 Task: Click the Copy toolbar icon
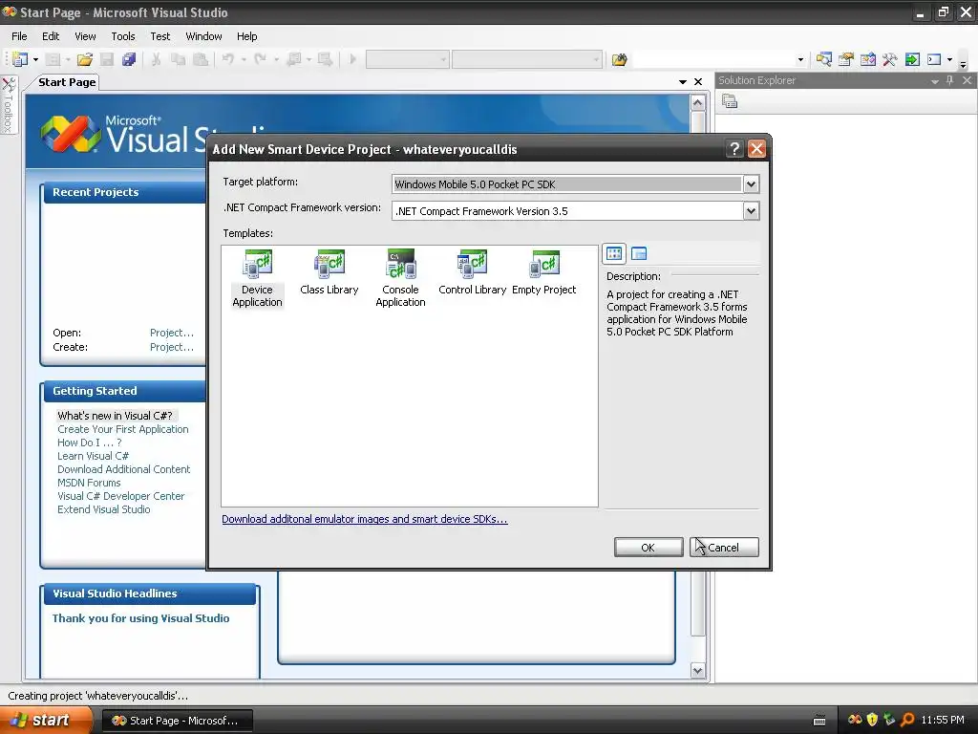(179, 60)
